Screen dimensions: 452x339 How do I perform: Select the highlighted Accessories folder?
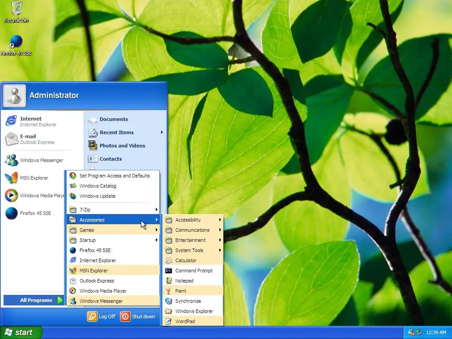(x=113, y=220)
